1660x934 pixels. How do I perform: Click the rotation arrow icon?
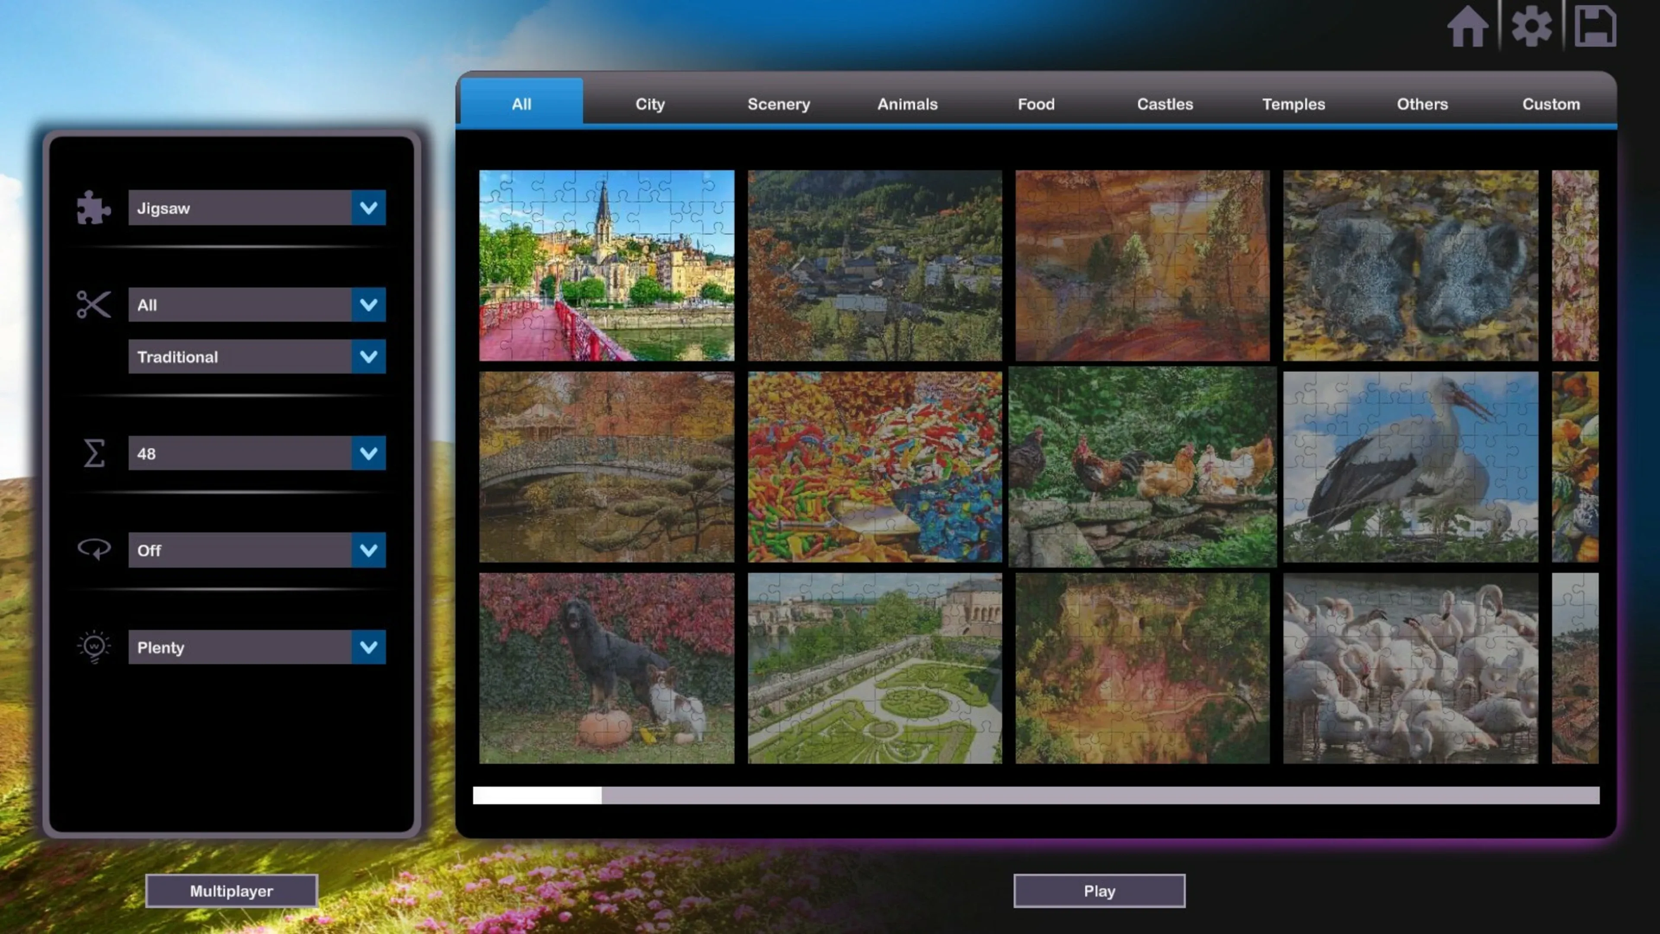pos(93,549)
